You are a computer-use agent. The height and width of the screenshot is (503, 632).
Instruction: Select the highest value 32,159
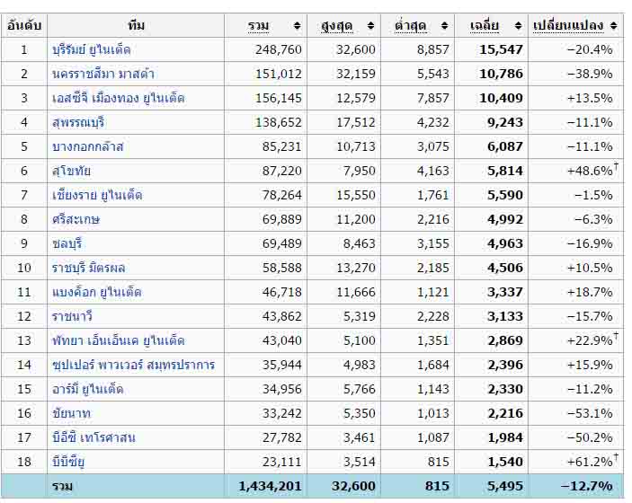point(356,74)
